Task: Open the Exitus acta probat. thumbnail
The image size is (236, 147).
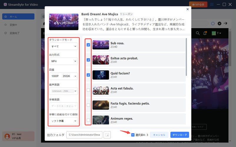Action: click(101, 60)
